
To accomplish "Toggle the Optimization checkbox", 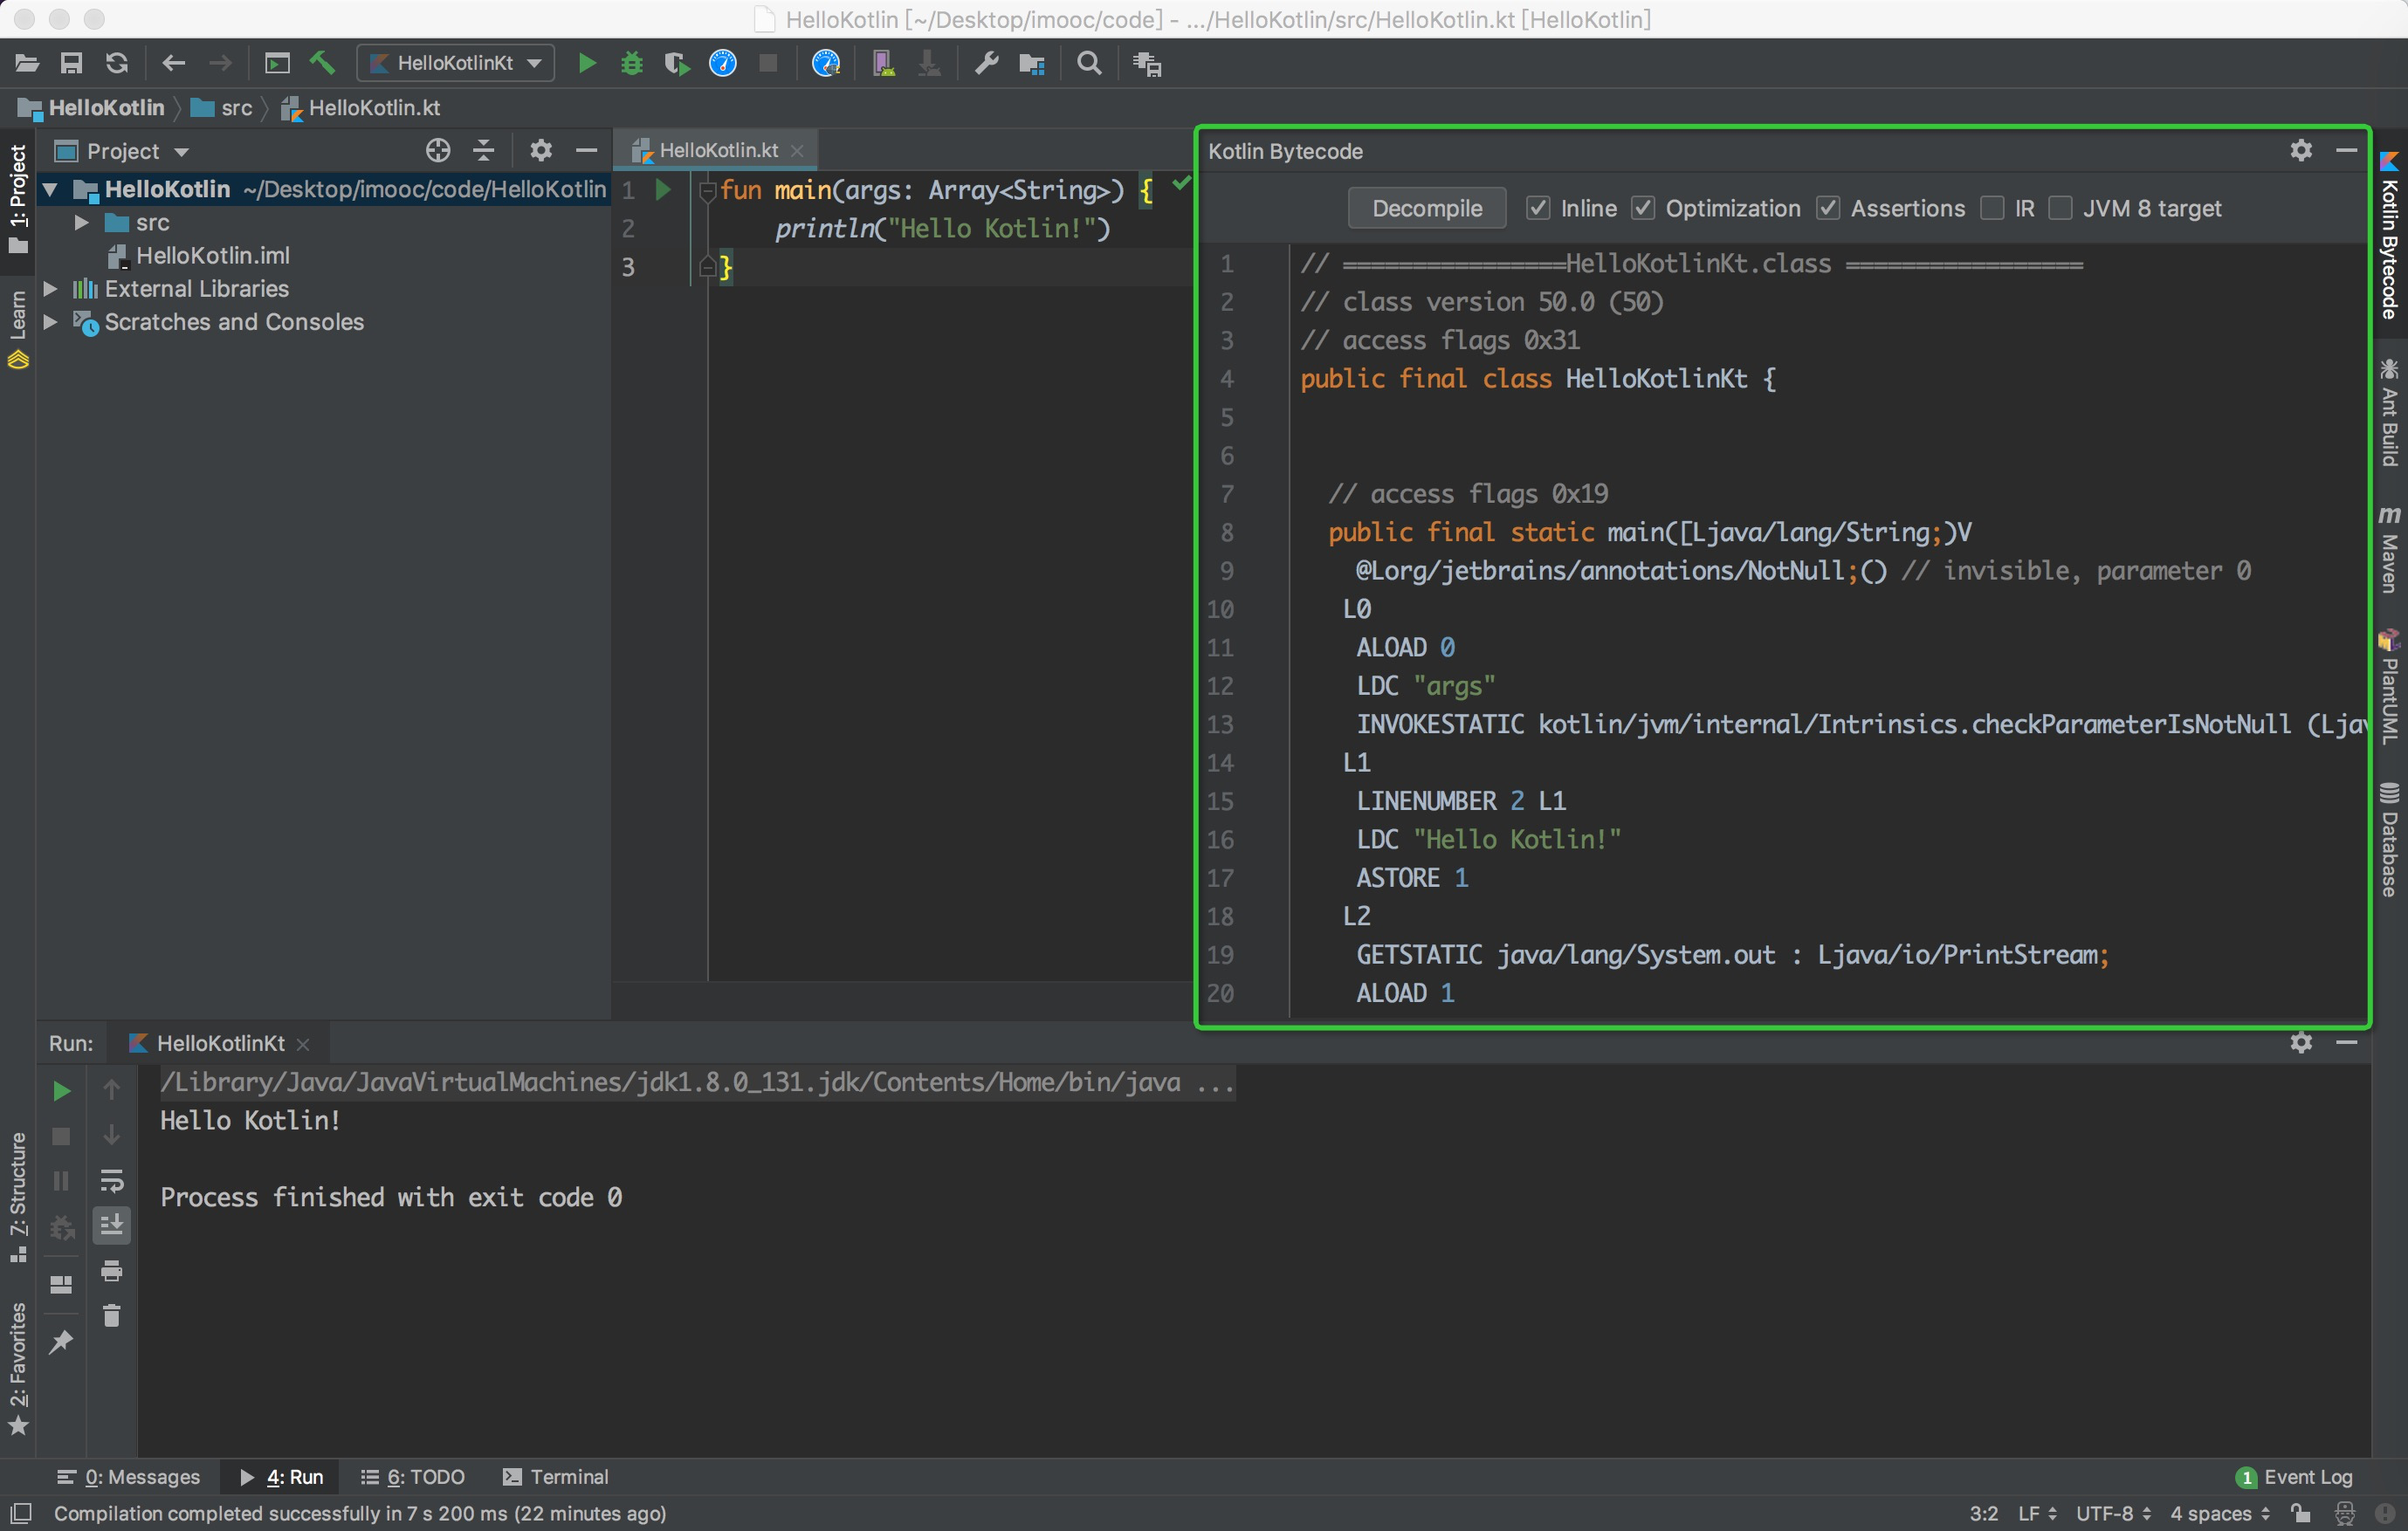I will pos(1643,208).
